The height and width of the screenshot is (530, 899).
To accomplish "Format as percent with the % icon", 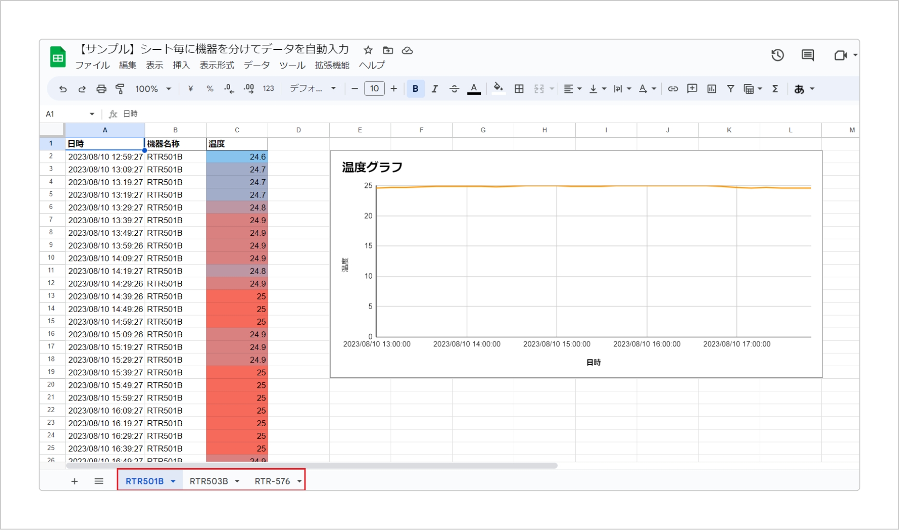I will click(x=210, y=89).
